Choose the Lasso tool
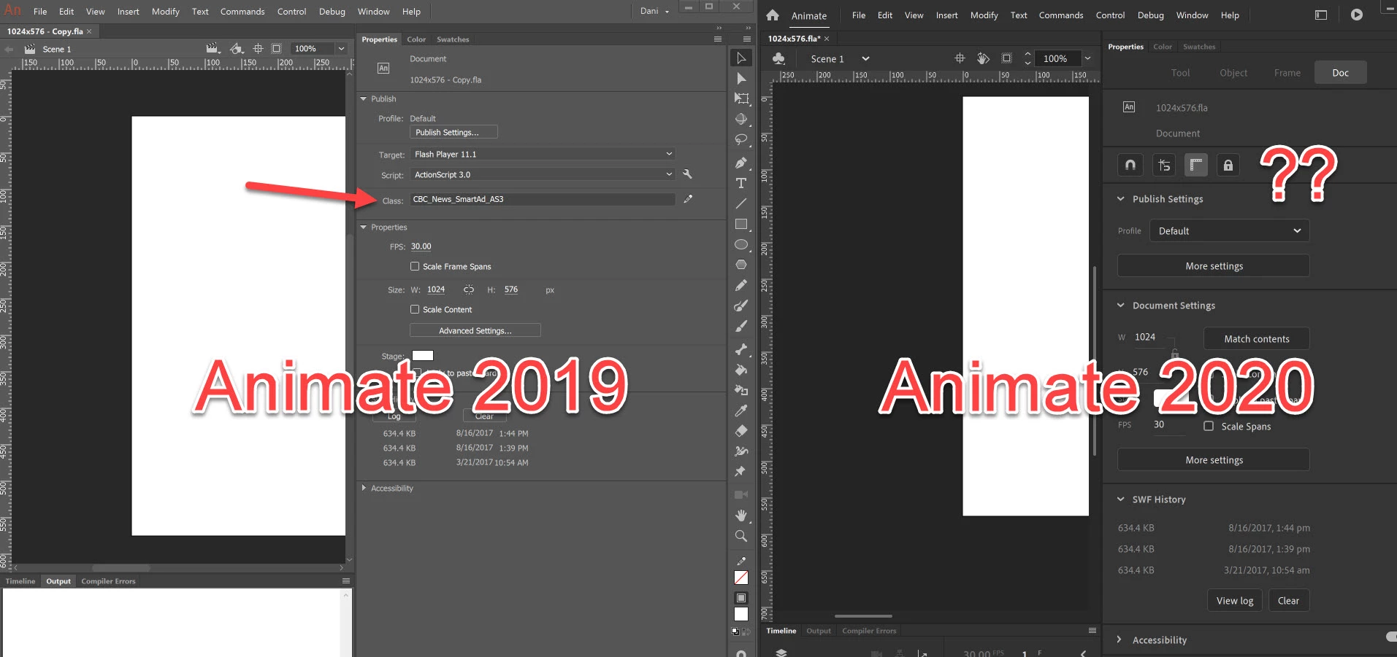Image resolution: width=1397 pixels, height=657 pixels. tap(741, 139)
